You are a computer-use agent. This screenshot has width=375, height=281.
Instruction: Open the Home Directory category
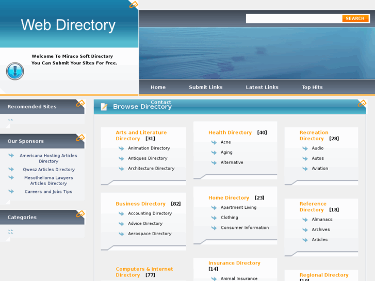(229, 198)
